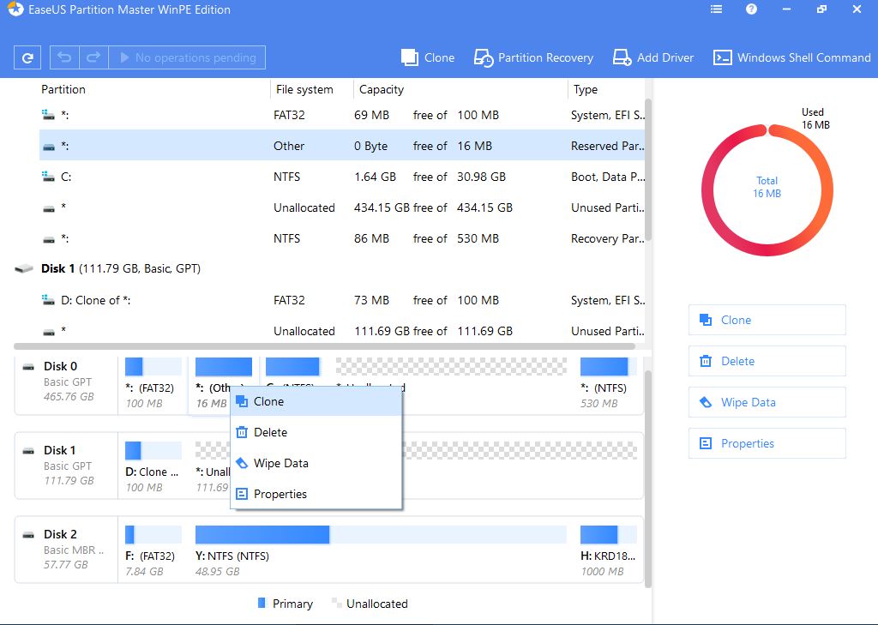Click the Refresh icon in the toolbar
This screenshot has height=625, width=878.
(x=28, y=58)
